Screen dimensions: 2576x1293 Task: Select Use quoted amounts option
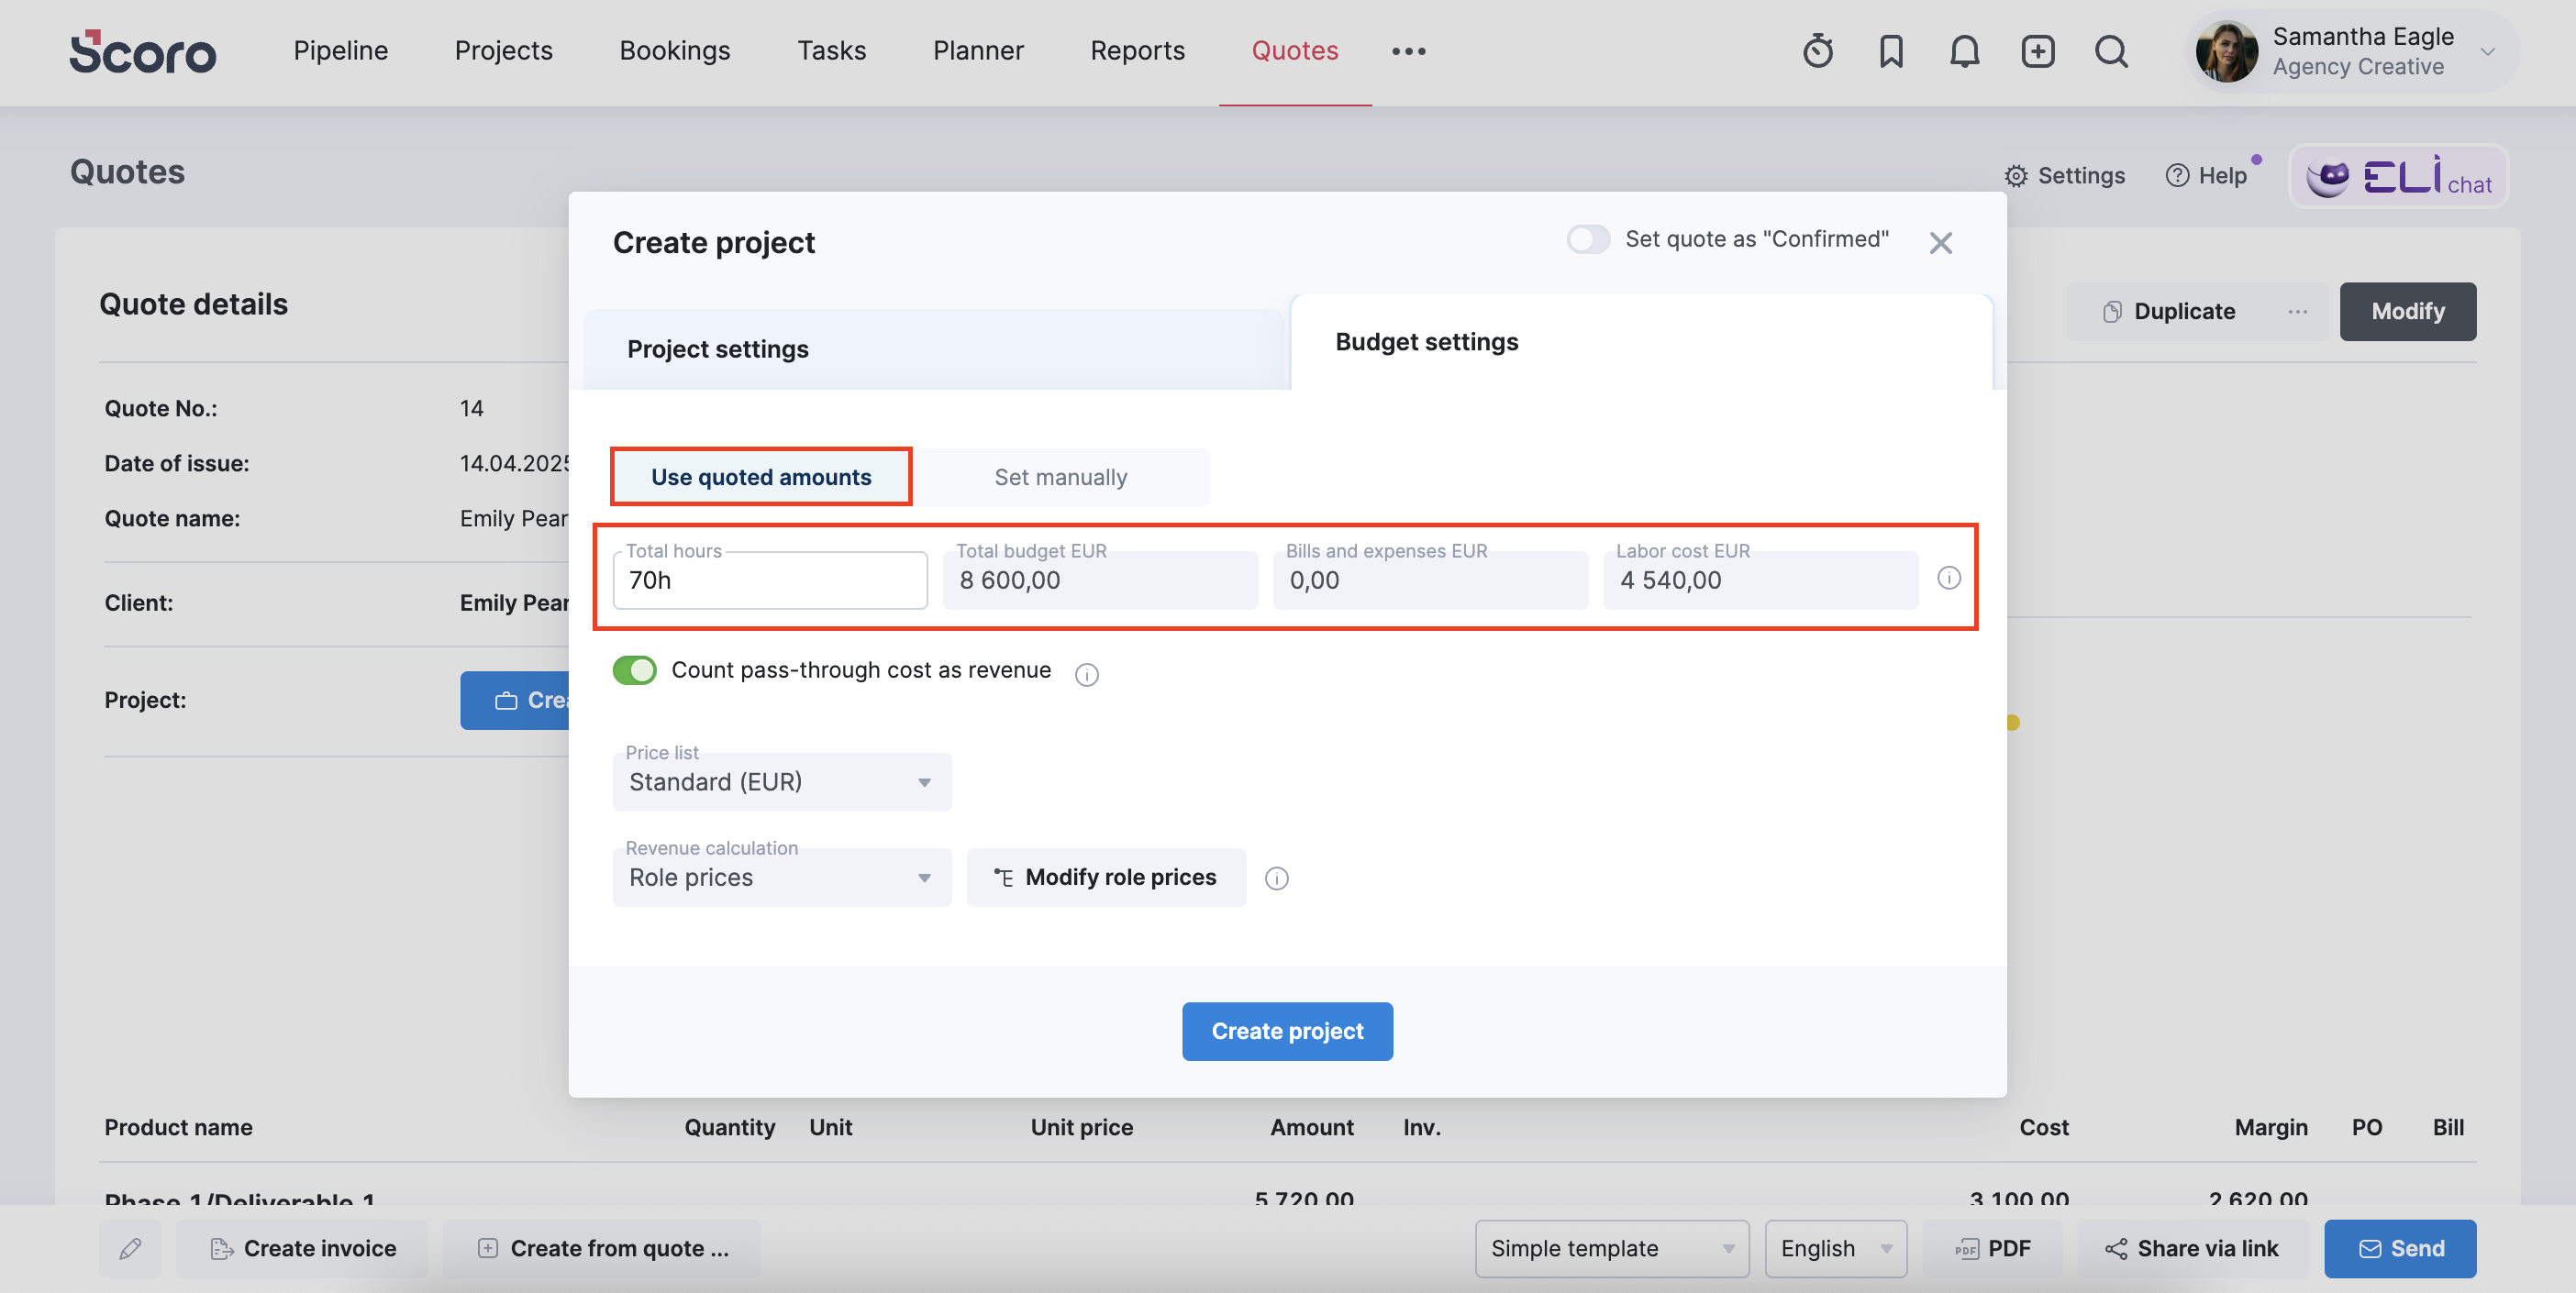point(761,477)
